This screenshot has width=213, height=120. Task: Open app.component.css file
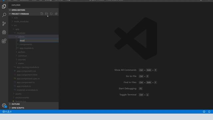26,71
